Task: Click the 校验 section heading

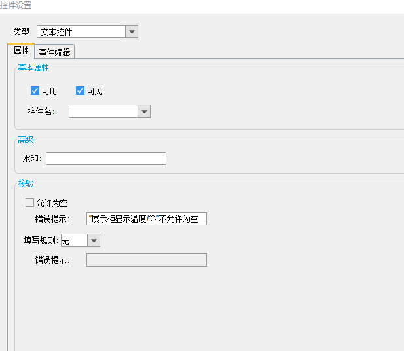Action: pos(26,184)
